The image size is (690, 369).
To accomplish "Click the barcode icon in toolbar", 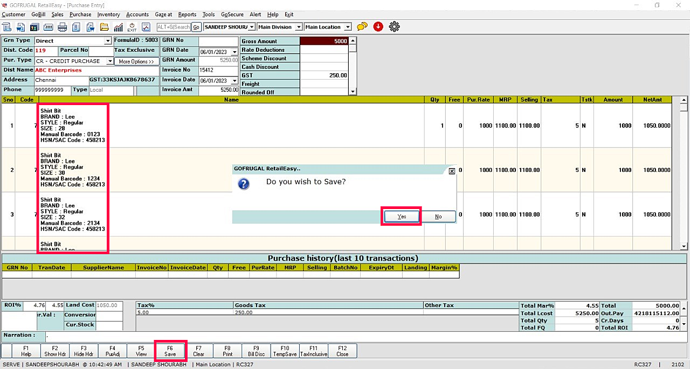I will click(49, 27).
